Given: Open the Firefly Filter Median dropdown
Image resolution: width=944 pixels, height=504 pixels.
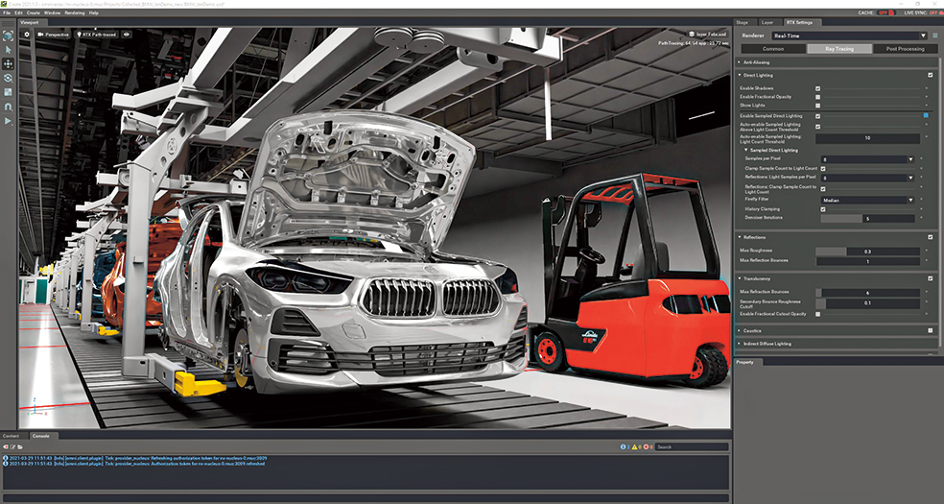Looking at the screenshot, I should pos(867,200).
